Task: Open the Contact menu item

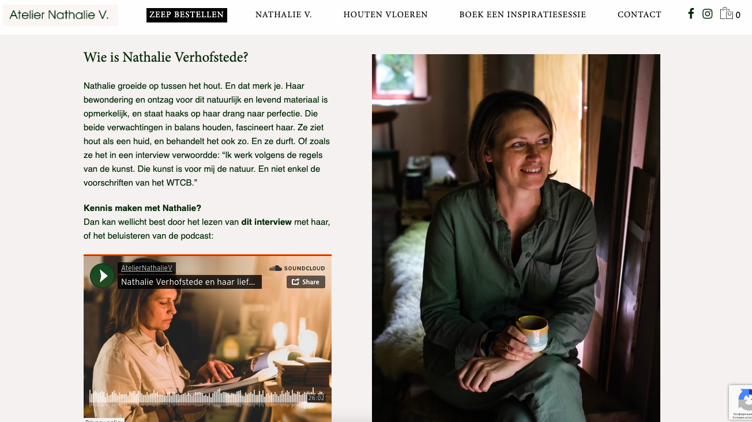Action: [640, 15]
